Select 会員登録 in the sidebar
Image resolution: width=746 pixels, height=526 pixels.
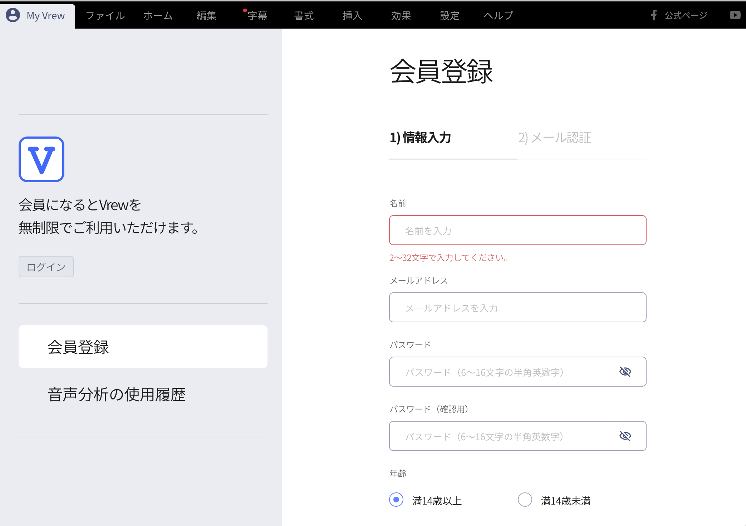coord(143,347)
